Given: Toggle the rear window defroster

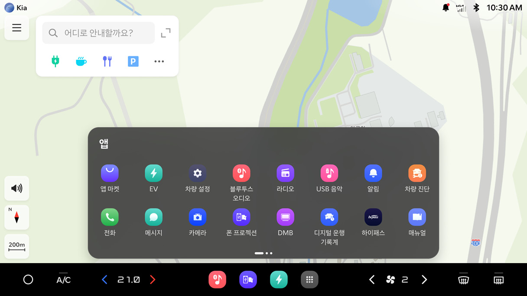Looking at the screenshot, I should [498, 280].
